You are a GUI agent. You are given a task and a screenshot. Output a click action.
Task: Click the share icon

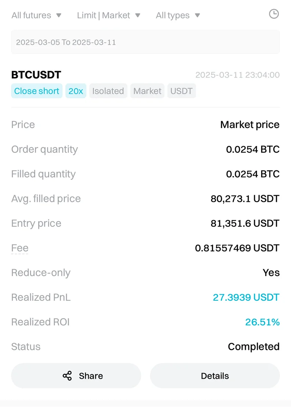[67, 376]
